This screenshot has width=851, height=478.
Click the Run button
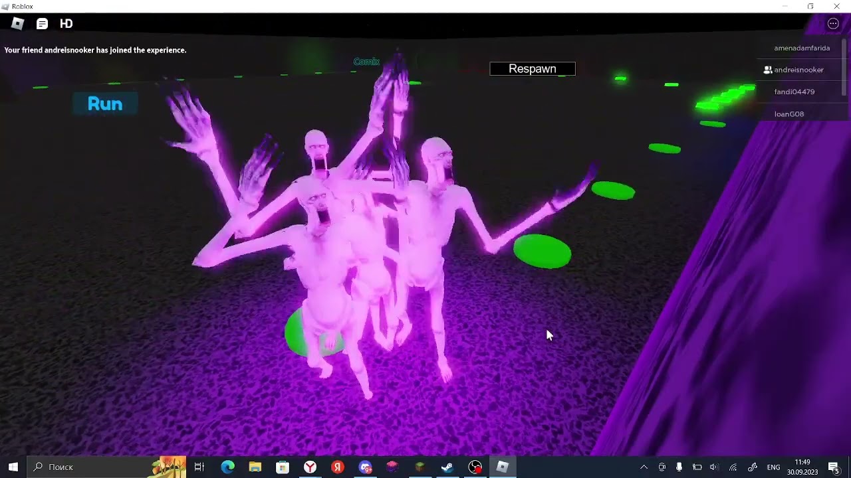[x=105, y=104]
